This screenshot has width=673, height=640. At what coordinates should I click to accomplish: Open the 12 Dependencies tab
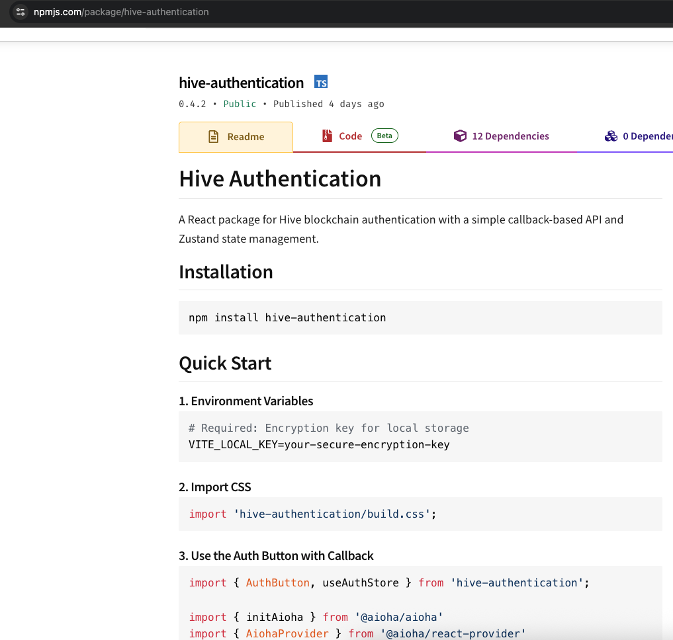tap(510, 136)
